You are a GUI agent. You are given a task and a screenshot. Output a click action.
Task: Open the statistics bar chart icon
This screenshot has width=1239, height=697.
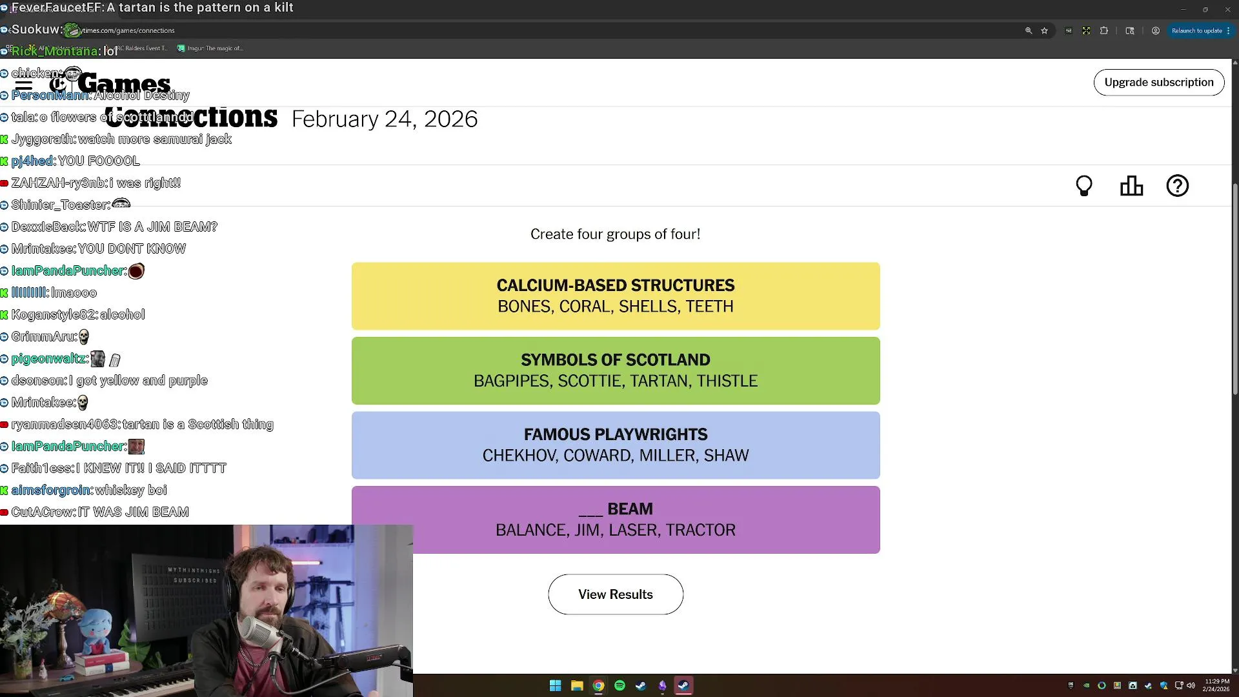tap(1131, 186)
